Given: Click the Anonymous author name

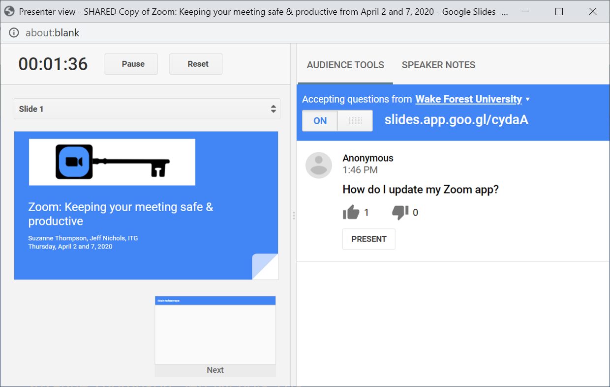Looking at the screenshot, I should pyautogui.click(x=368, y=158).
